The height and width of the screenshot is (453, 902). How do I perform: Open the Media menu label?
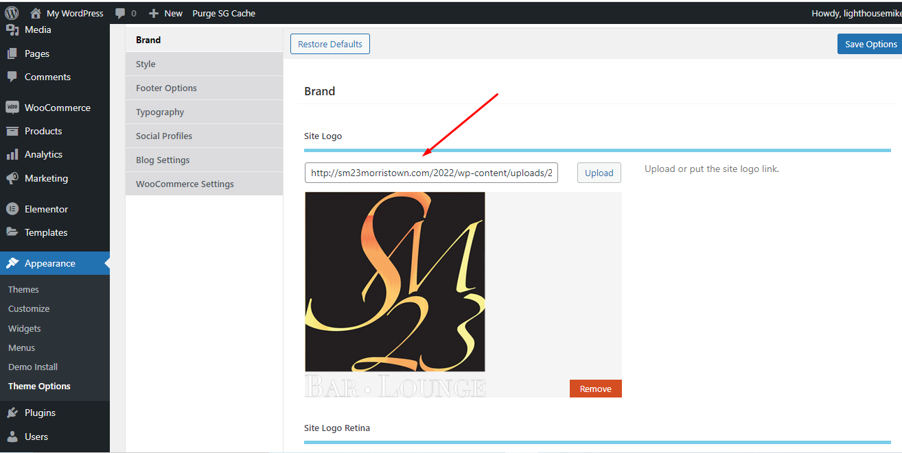pyautogui.click(x=38, y=29)
